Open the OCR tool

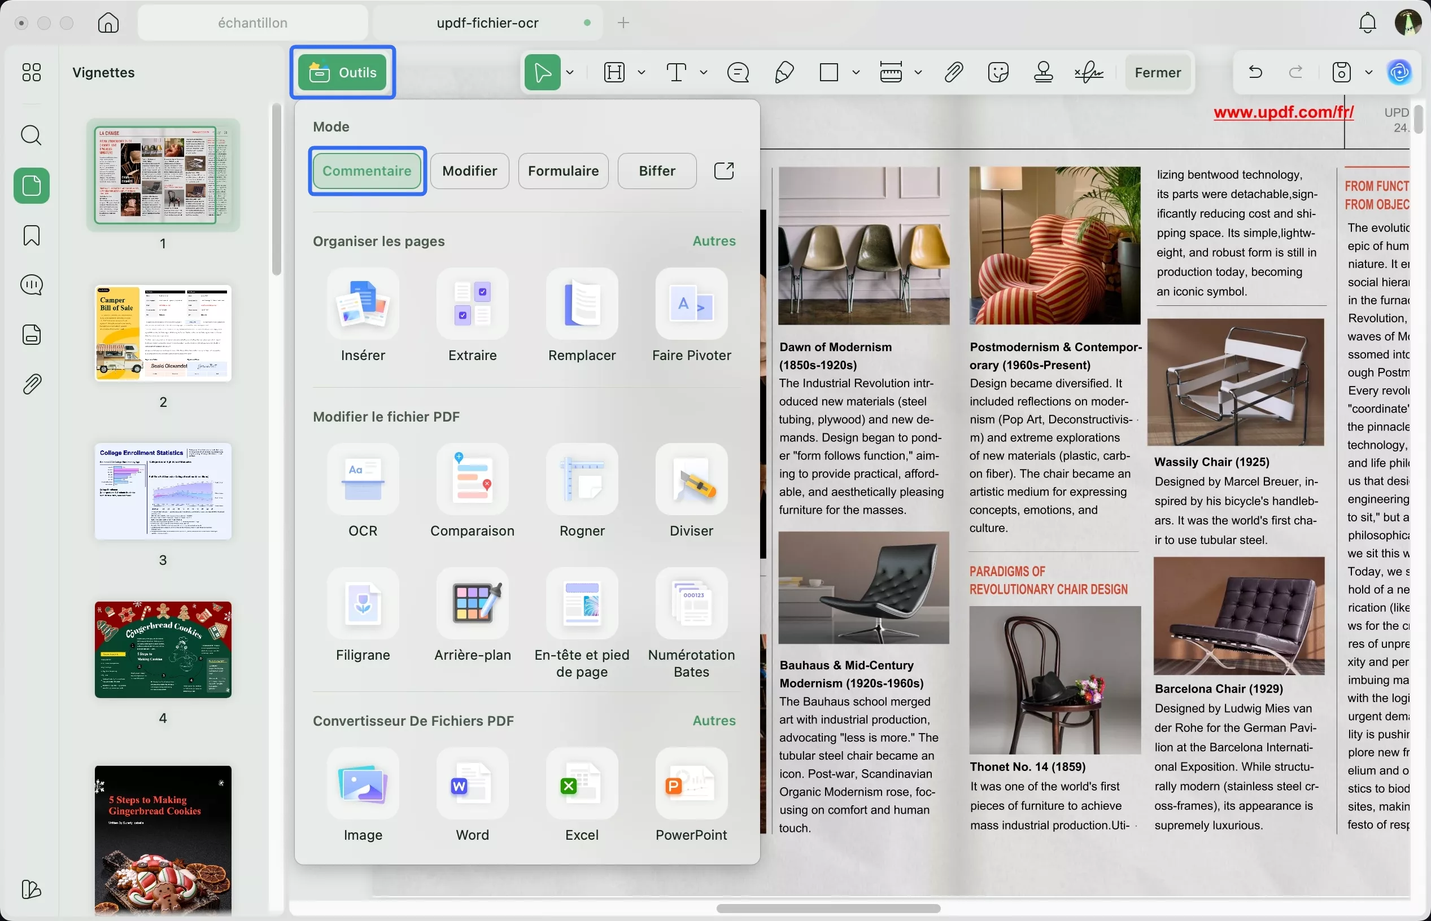363,480
